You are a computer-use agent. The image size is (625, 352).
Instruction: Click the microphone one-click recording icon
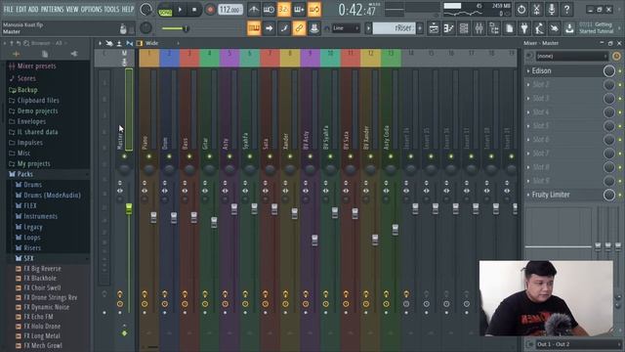[552, 9]
